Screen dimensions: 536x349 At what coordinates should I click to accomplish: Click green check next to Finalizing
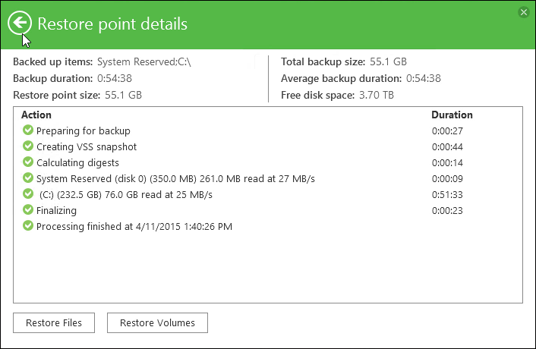pos(28,209)
